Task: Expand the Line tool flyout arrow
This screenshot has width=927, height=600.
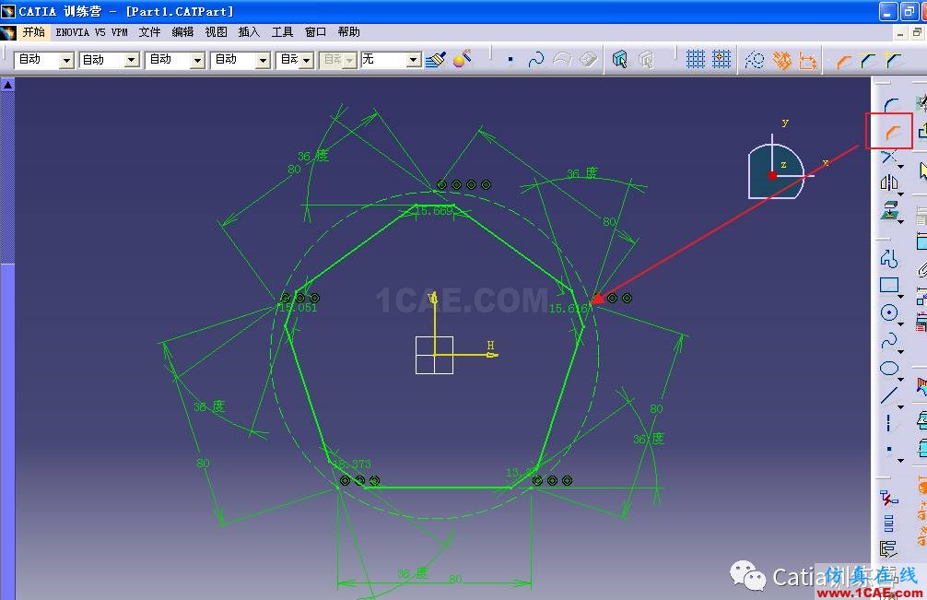Action: [x=900, y=406]
